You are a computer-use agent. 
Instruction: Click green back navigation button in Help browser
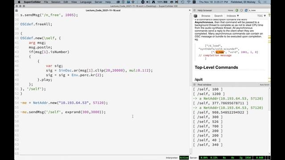(236, 10)
